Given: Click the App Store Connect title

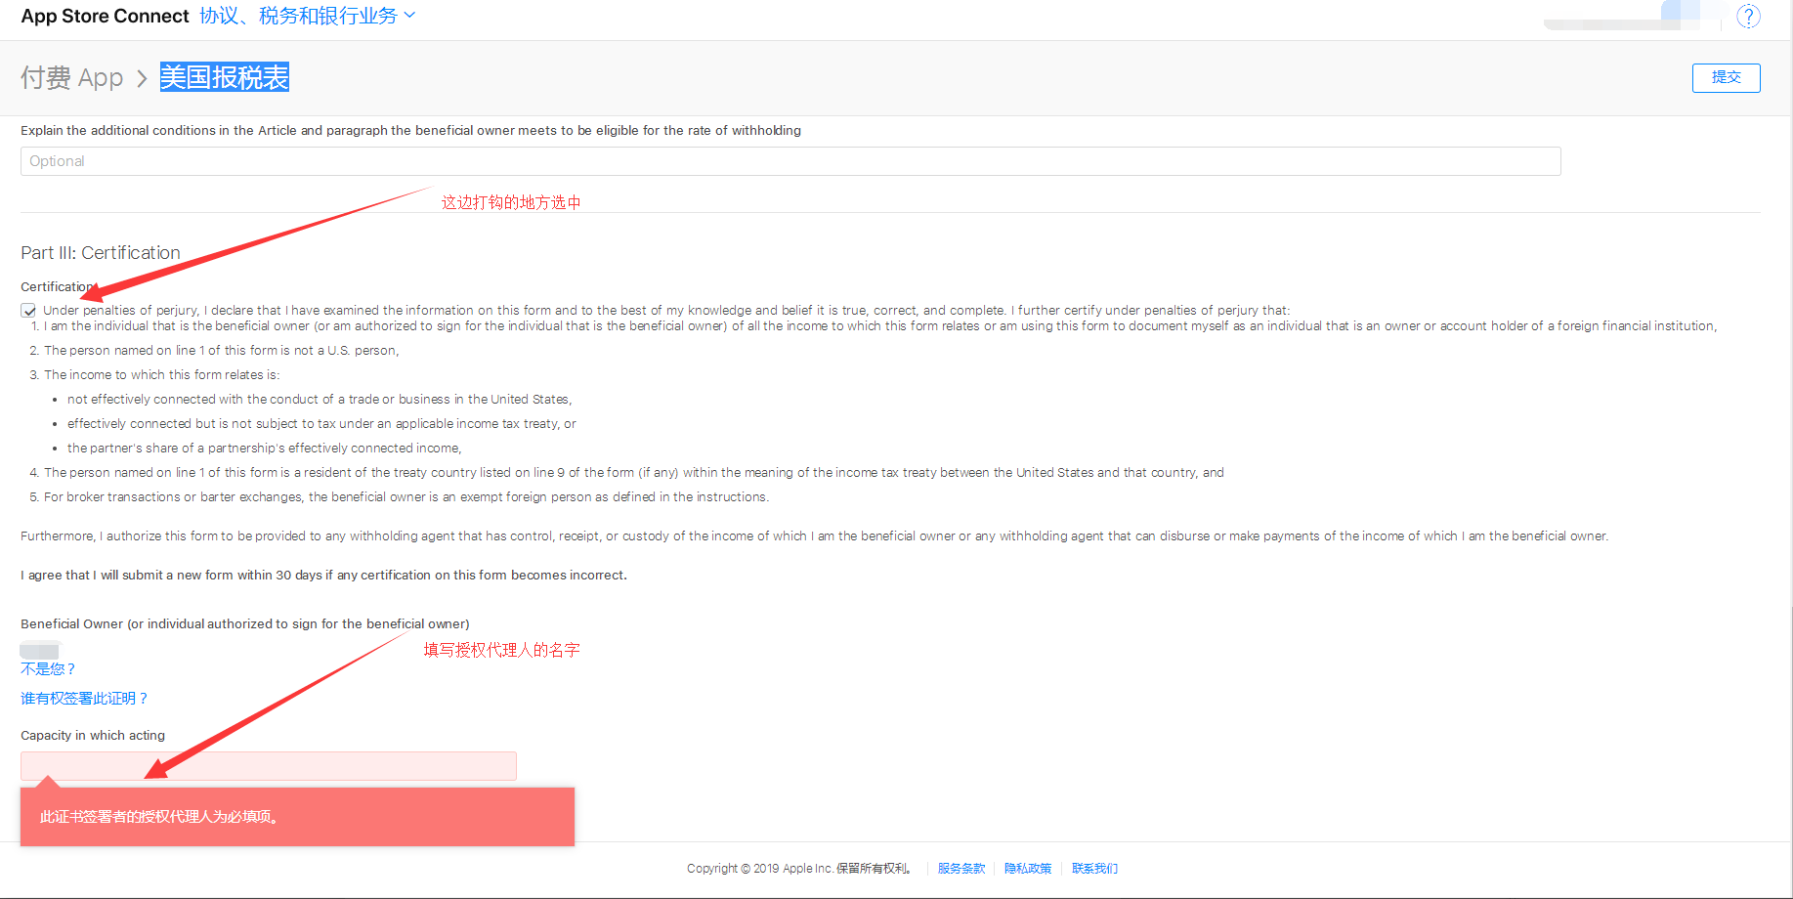Looking at the screenshot, I should click(x=105, y=16).
